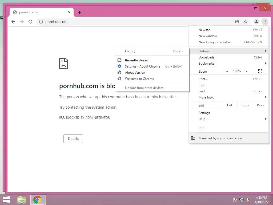Select Cast from Chrome menu

[228, 85]
